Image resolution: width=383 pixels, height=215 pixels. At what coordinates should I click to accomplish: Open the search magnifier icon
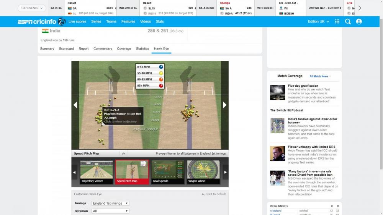point(348,22)
